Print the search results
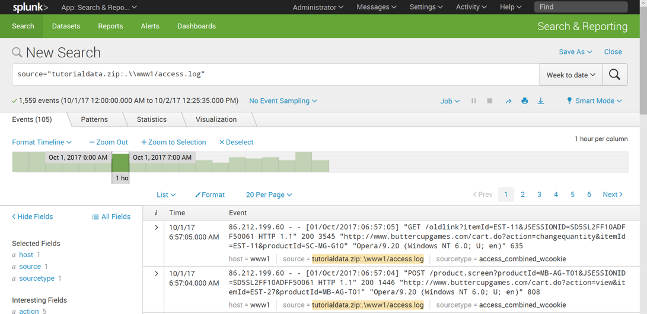The width and height of the screenshot is (647, 314). 524,101
